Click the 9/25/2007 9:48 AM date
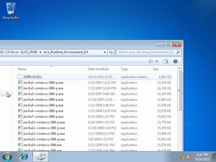The image size is (216, 162). pyautogui.click(x=102, y=94)
